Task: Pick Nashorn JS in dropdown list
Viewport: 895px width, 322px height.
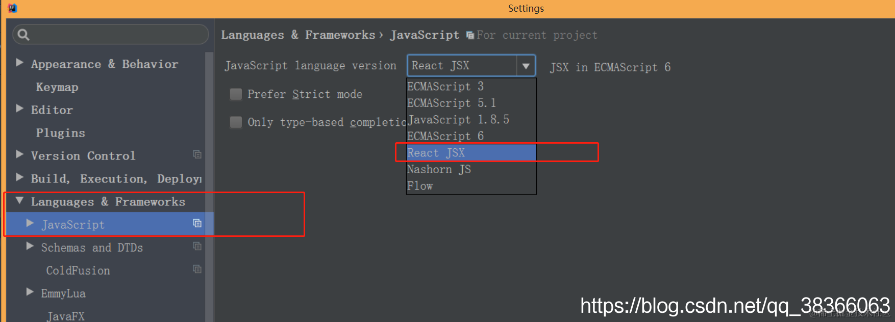Action: (x=471, y=169)
